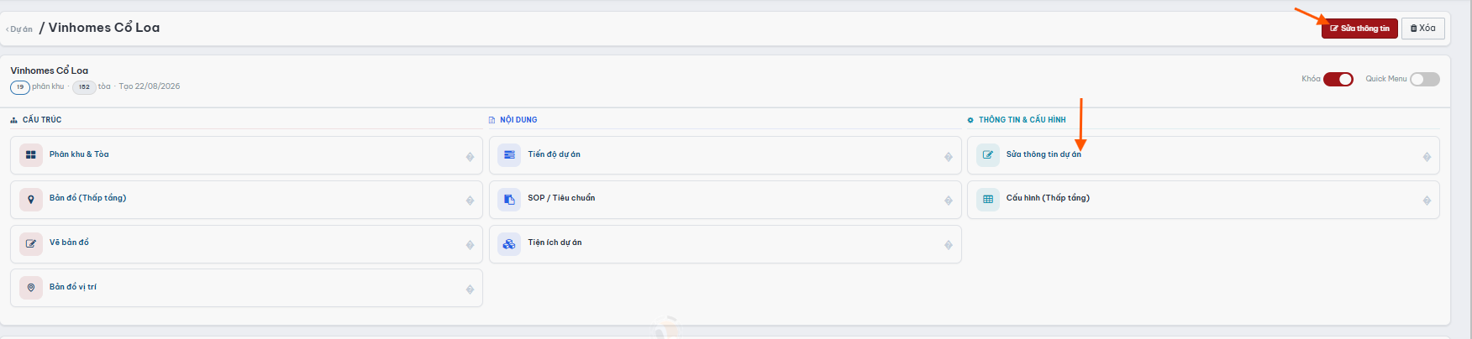Open the Bản đồ vị trí card
Viewport: 1472px width, 339px height.
pyautogui.click(x=246, y=288)
